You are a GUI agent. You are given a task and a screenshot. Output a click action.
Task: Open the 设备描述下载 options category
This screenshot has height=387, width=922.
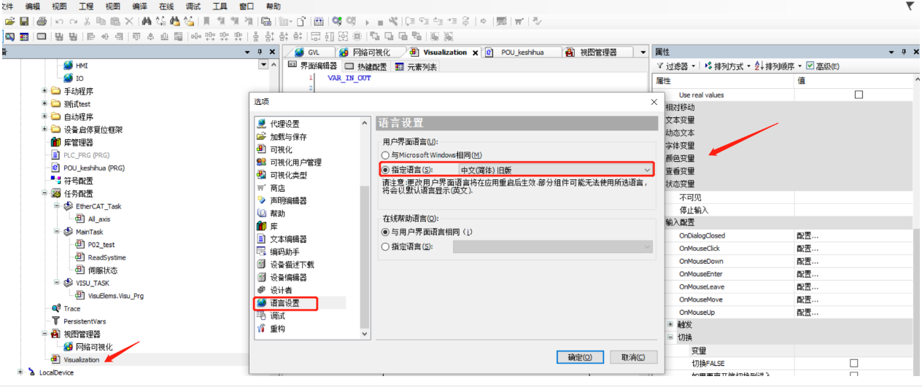tap(292, 265)
